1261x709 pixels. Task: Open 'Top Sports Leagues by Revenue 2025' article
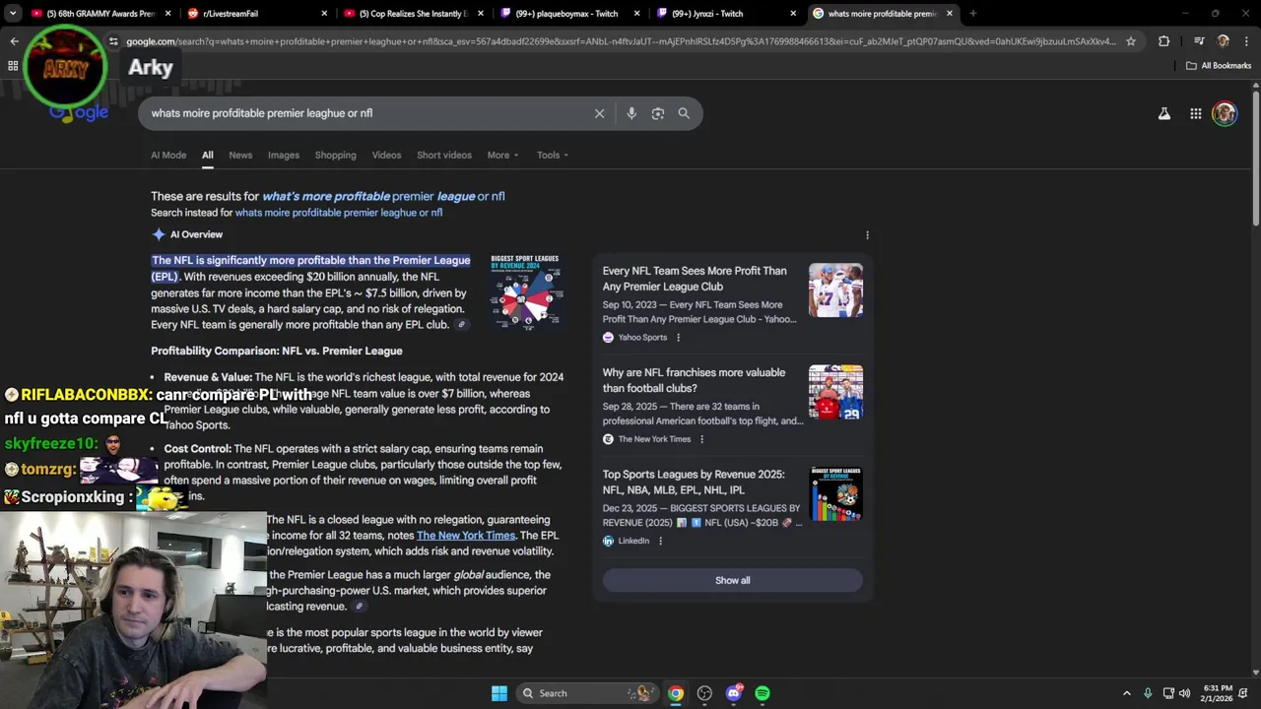tap(694, 482)
